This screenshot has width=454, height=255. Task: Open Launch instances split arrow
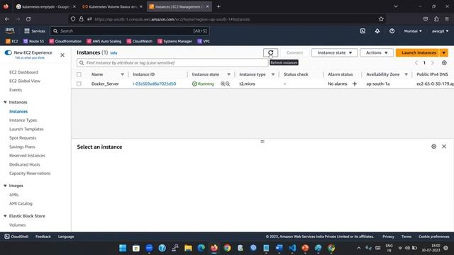click(443, 52)
